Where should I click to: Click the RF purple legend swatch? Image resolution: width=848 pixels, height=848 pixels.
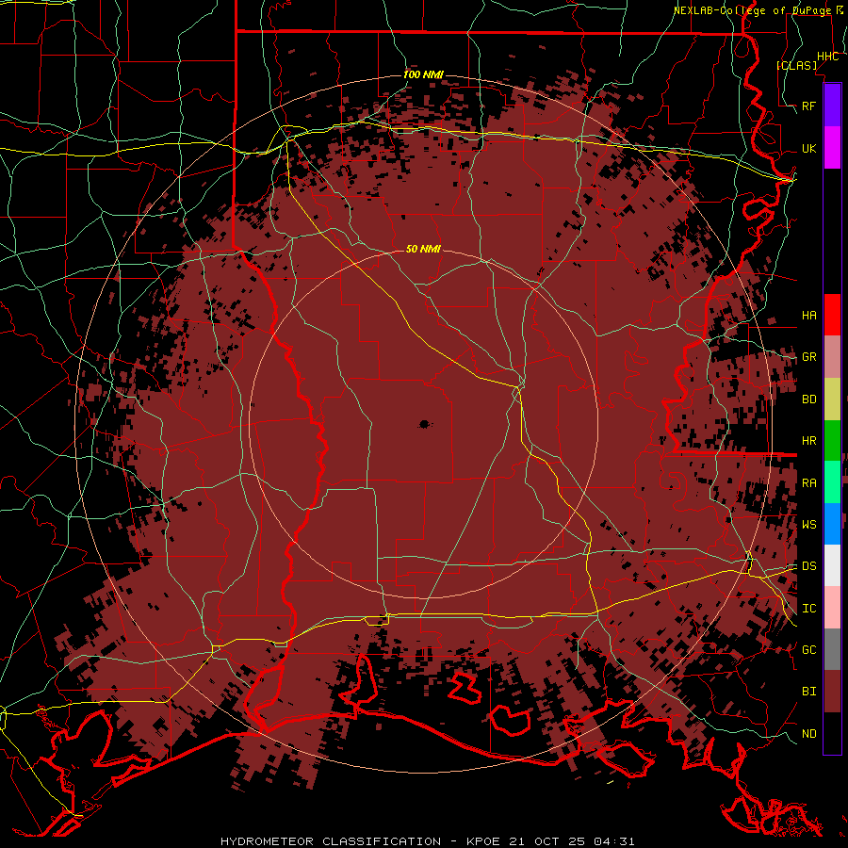(x=832, y=106)
